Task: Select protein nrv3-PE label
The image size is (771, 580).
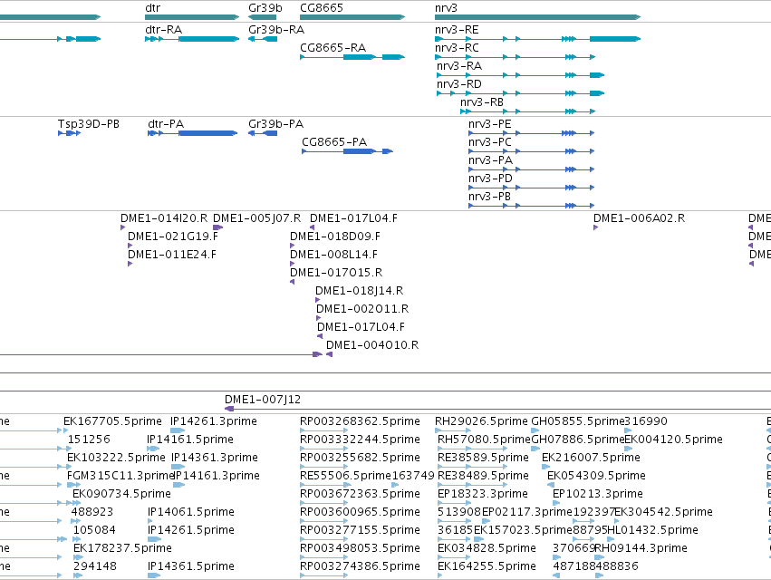Action: tap(490, 124)
